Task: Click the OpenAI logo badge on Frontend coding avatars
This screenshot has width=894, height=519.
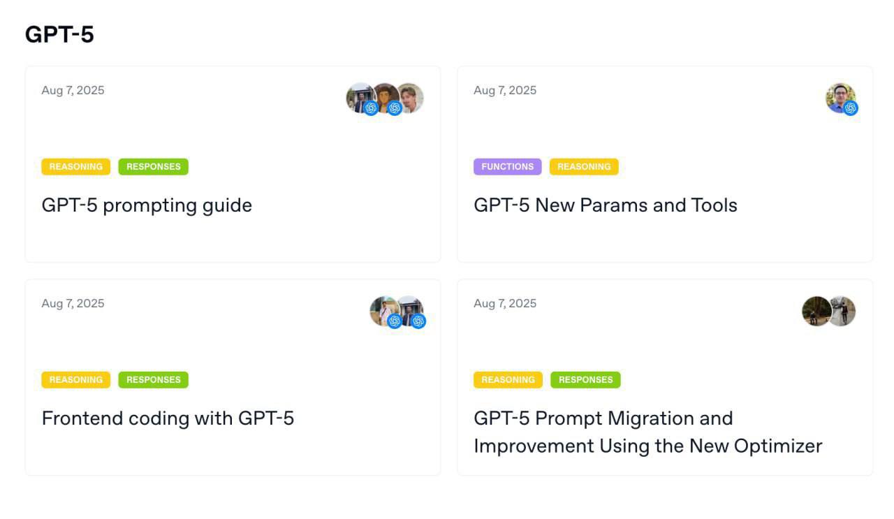Action: pos(395,322)
